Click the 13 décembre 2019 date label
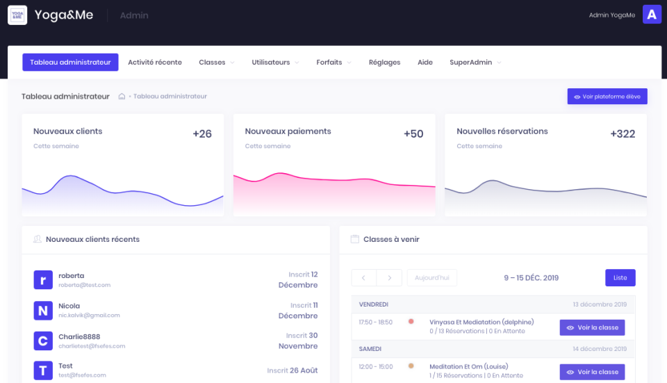 (x=600, y=304)
